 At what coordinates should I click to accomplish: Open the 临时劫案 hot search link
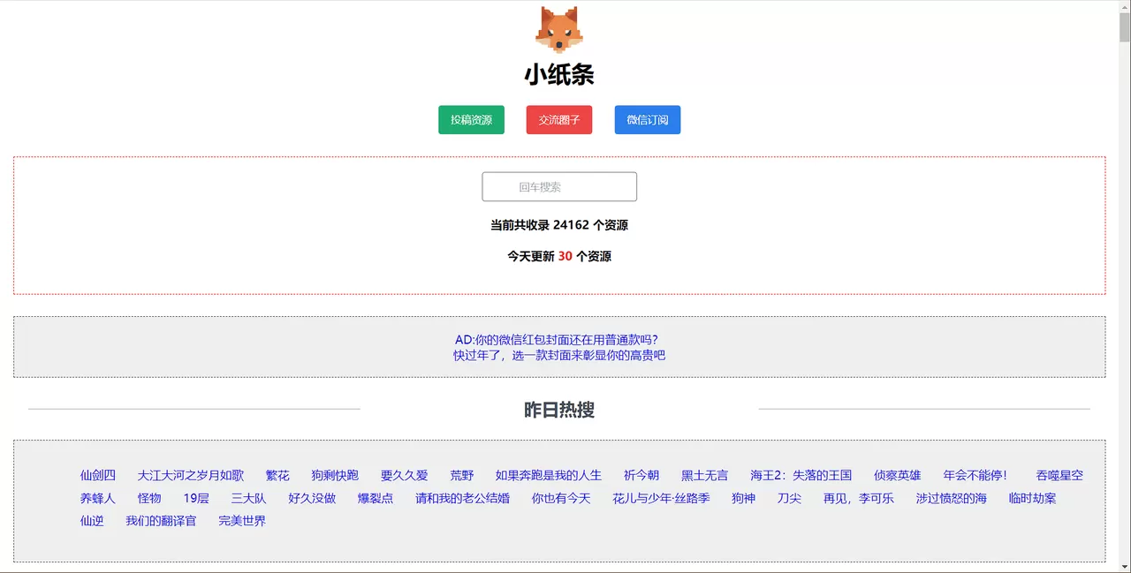(x=1031, y=498)
